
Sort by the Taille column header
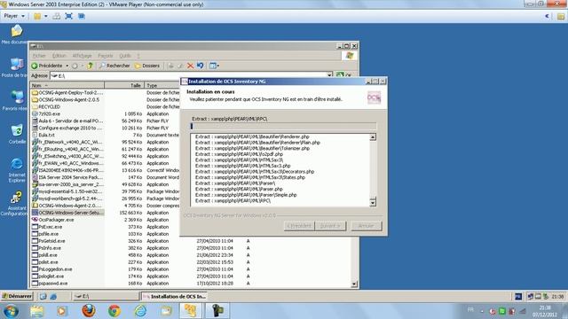[x=124, y=85]
